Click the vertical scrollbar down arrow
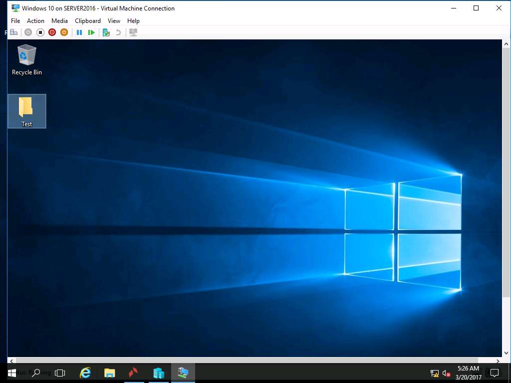The width and height of the screenshot is (511, 383). coord(506,353)
